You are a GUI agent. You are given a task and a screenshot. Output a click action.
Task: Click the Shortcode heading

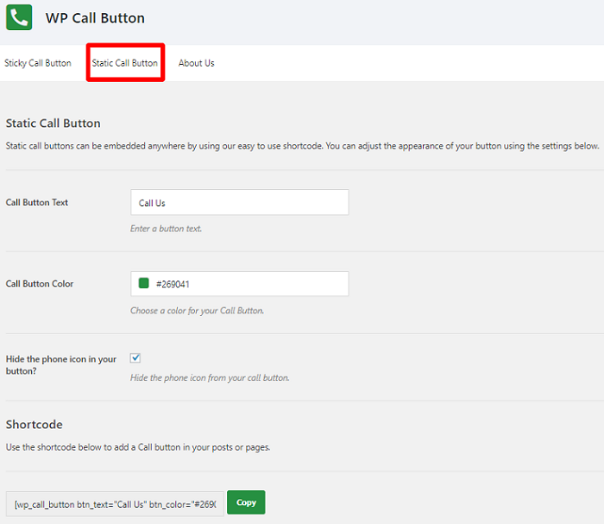coord(35,425)
